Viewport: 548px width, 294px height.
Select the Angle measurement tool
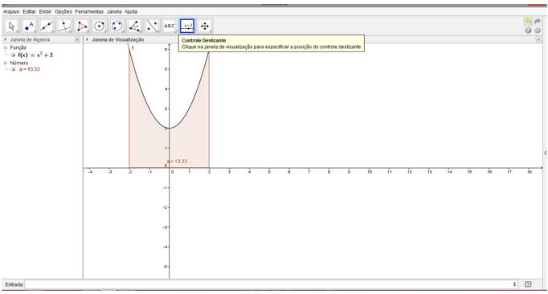point(134,26)
